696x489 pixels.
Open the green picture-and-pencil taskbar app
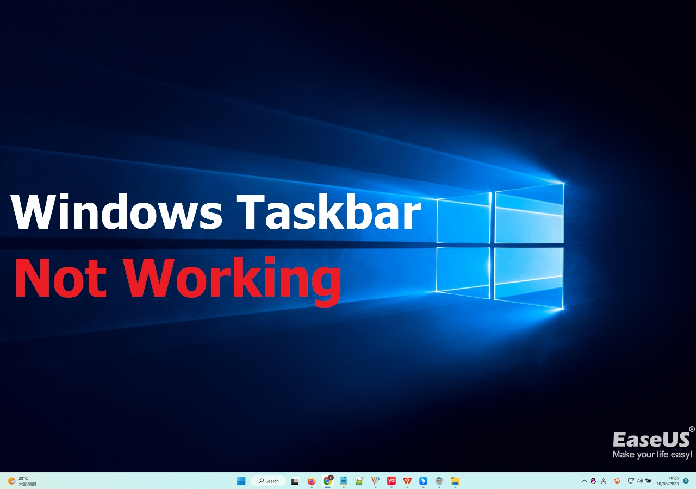coord(359,481)
